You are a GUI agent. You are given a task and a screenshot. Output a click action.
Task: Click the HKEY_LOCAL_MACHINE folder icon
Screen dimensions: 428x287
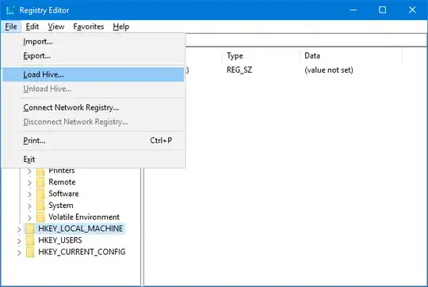tap(30, 228)
